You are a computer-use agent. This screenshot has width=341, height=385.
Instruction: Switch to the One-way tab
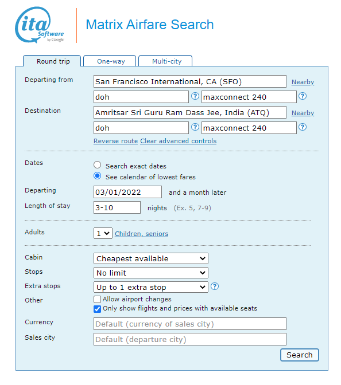point(110,61)
